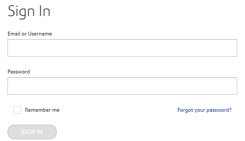This screenshot has height=141, width=245.
Task: Click the rounded SIGN IN pill button
Action: pos(32,132)
